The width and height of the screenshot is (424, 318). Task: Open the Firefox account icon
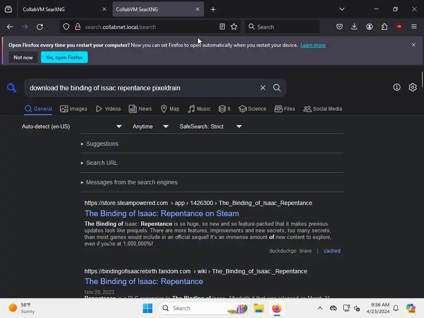[x=369, y=26]
